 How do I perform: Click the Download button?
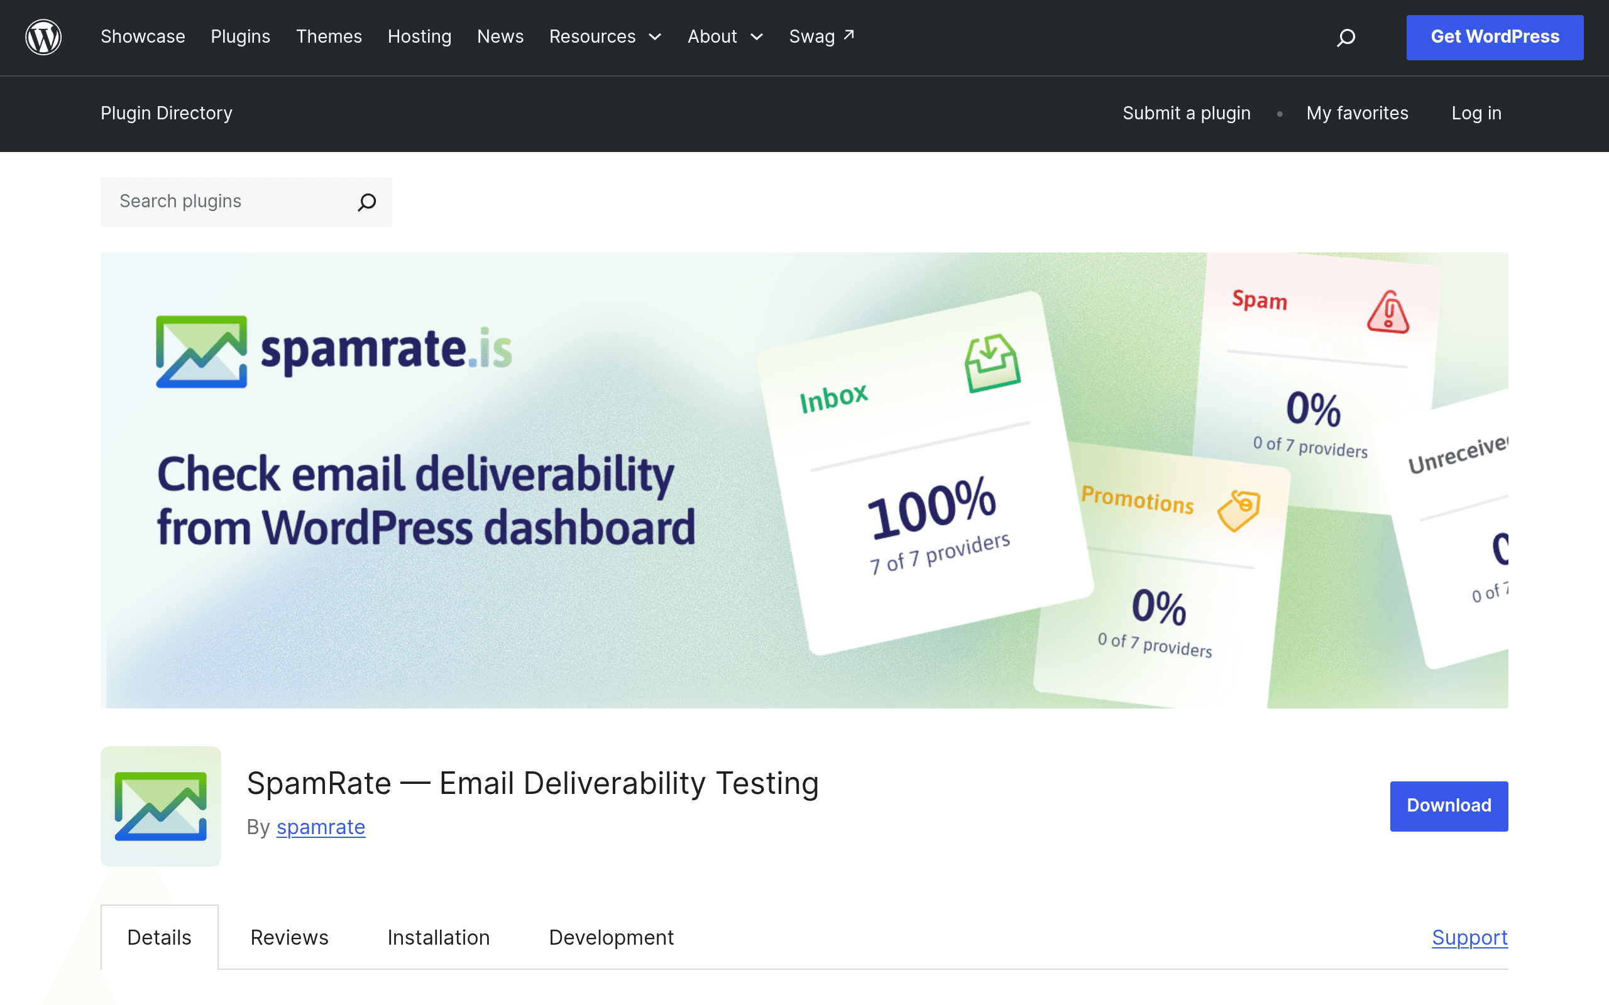1449,806
